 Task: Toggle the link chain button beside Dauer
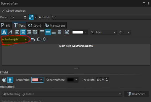[x=31, y=17]
